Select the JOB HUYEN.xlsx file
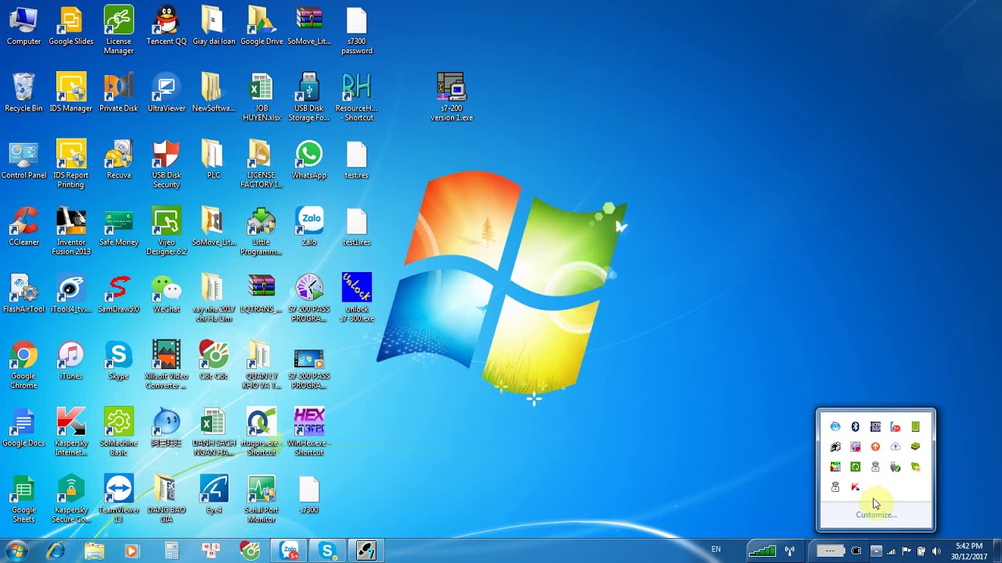 pos(261,98)
